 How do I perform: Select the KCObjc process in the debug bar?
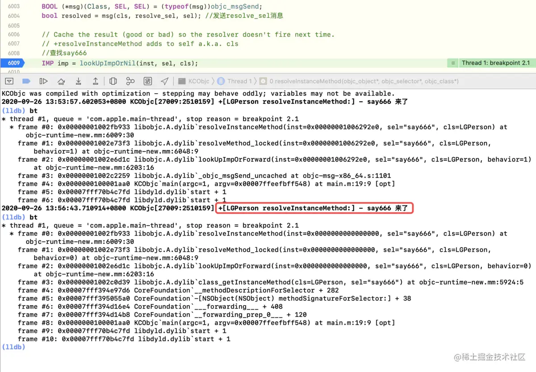click(194, 81)
